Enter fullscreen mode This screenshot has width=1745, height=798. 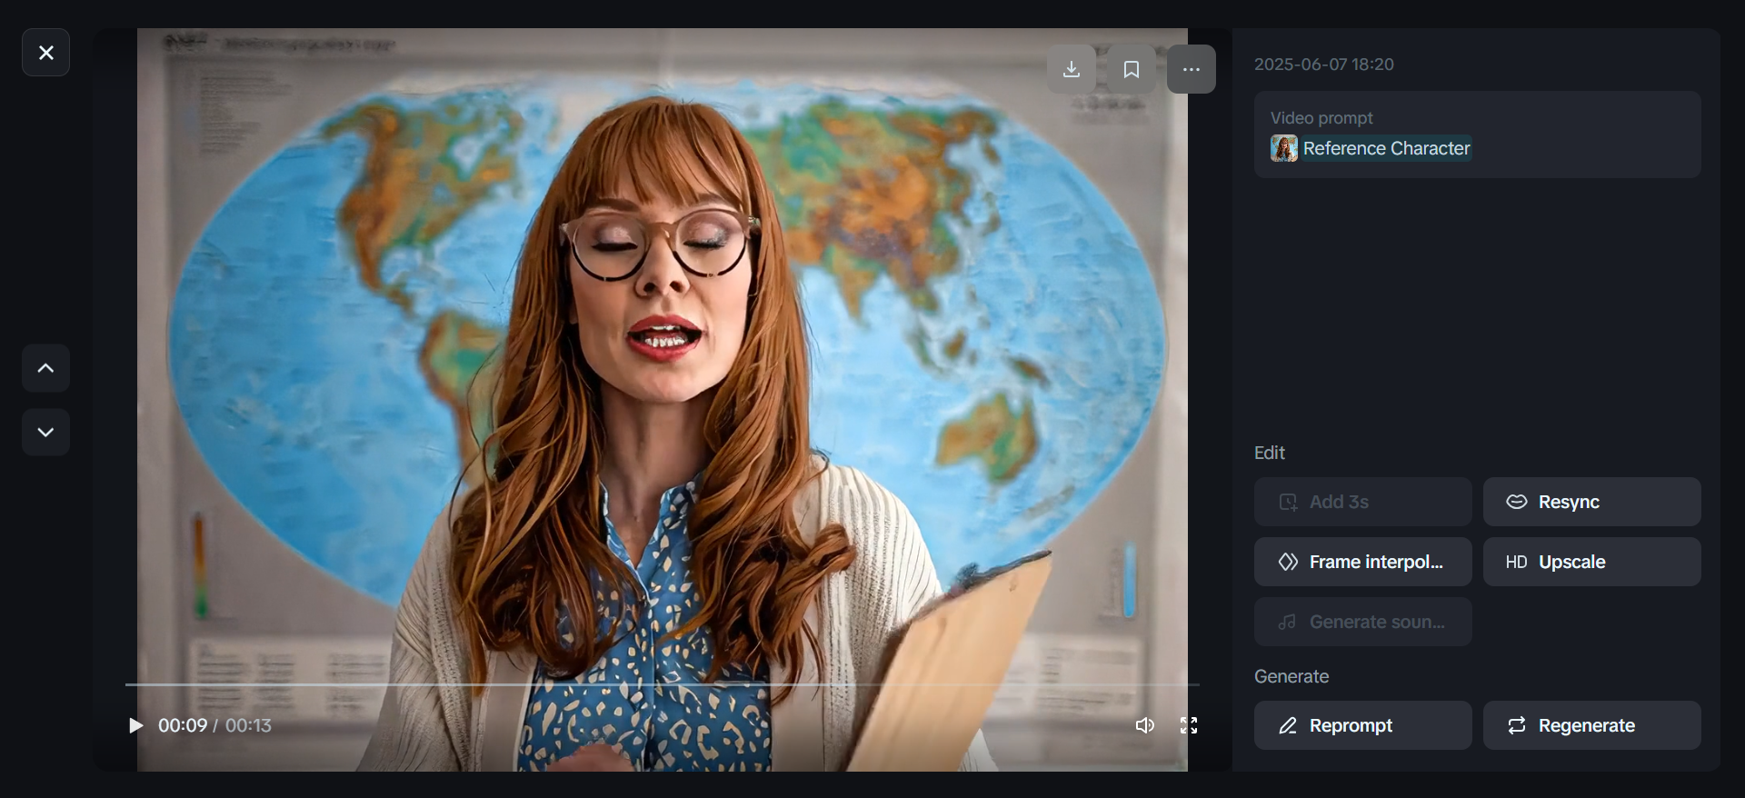(1189, 725)
